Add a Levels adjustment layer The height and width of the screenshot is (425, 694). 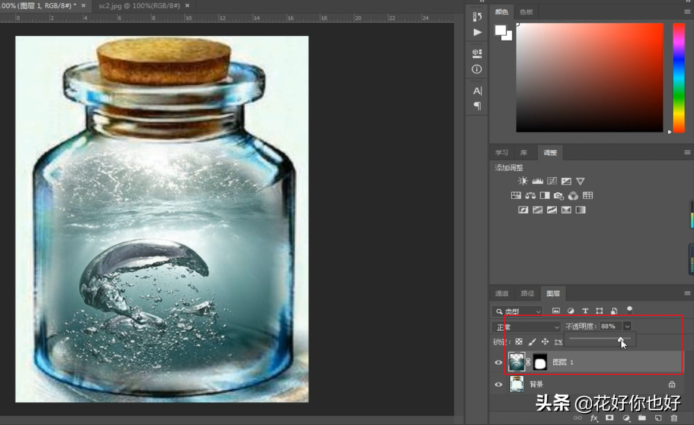pos(538,181)
